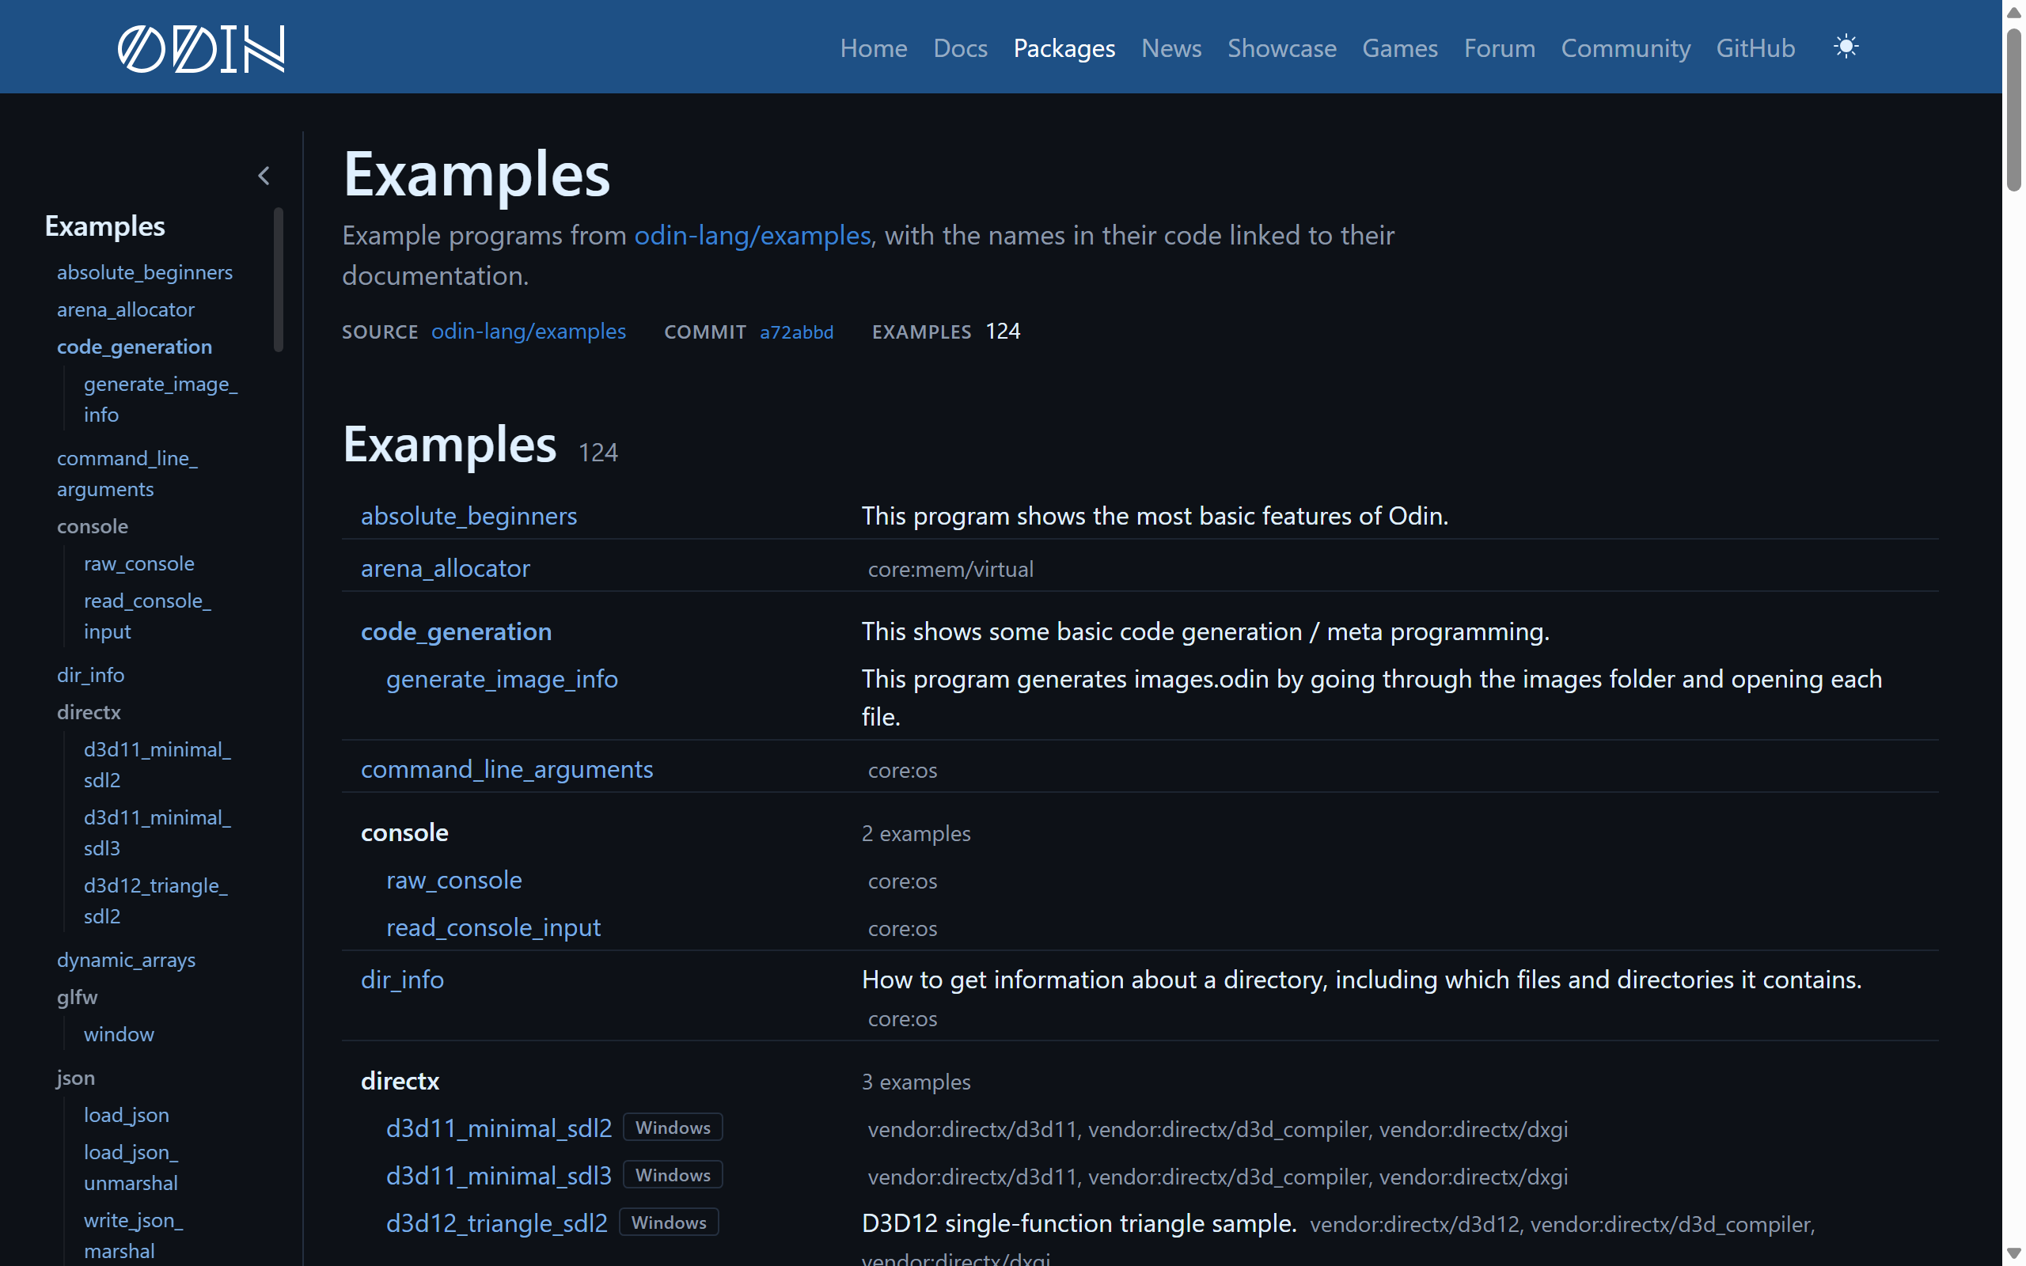Select the Packages nav item
Image resolution: width=2026 pixels, height=1266 pixels.
[1064, 47]
